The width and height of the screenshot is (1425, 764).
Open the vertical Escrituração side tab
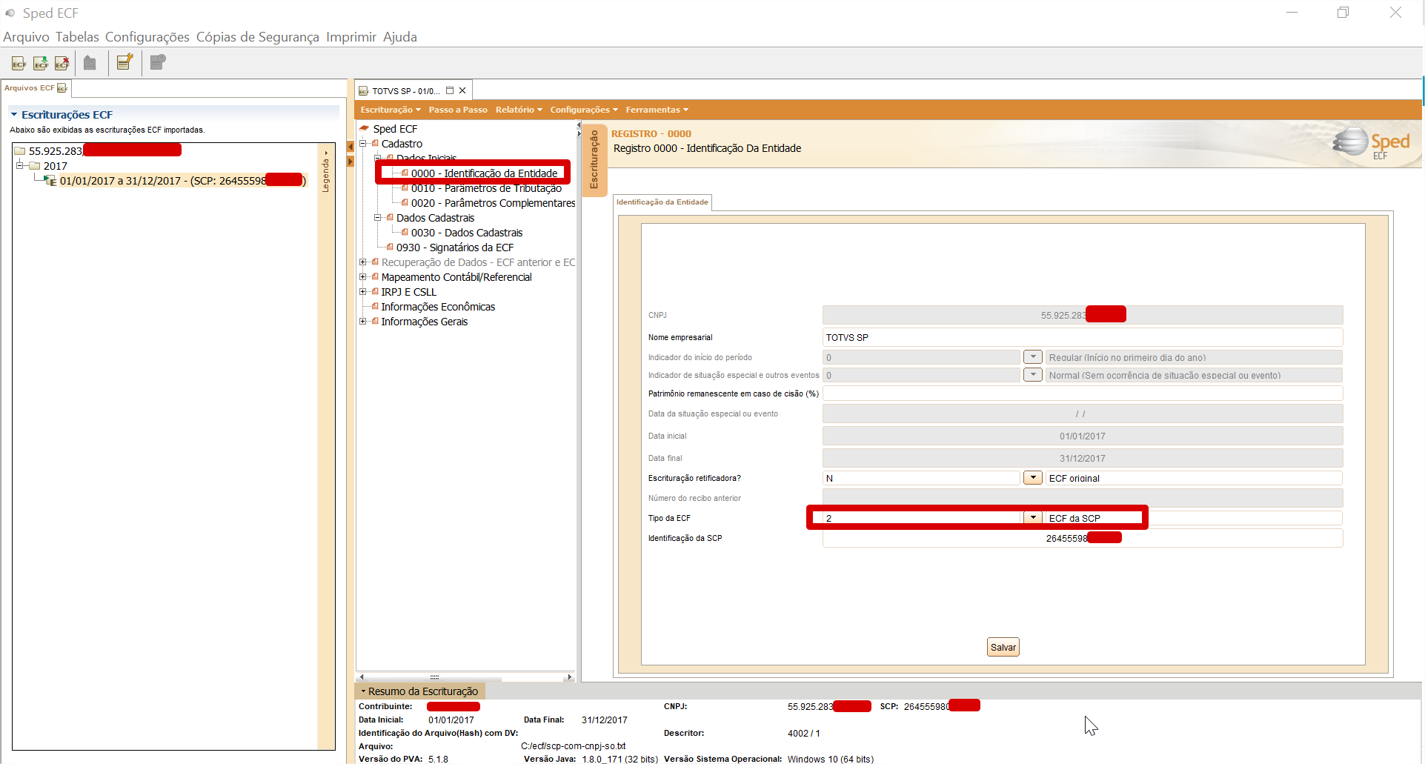594,159
